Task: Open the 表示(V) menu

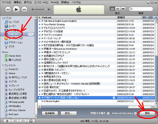Action: [28, 2]
